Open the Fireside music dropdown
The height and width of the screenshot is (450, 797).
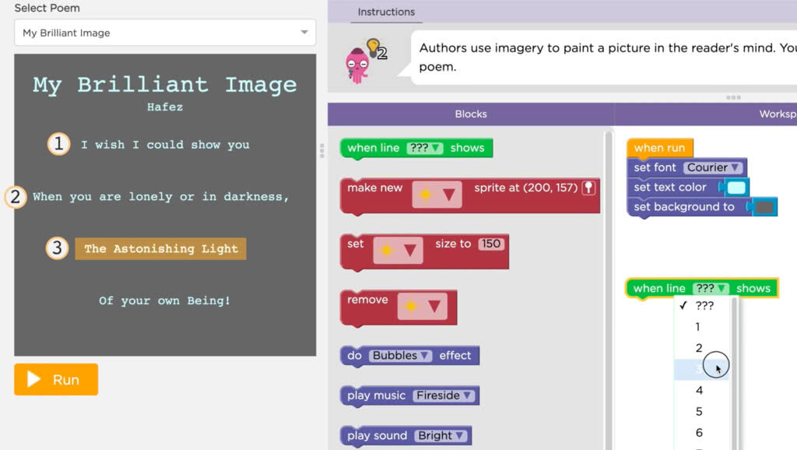[444, 396]
